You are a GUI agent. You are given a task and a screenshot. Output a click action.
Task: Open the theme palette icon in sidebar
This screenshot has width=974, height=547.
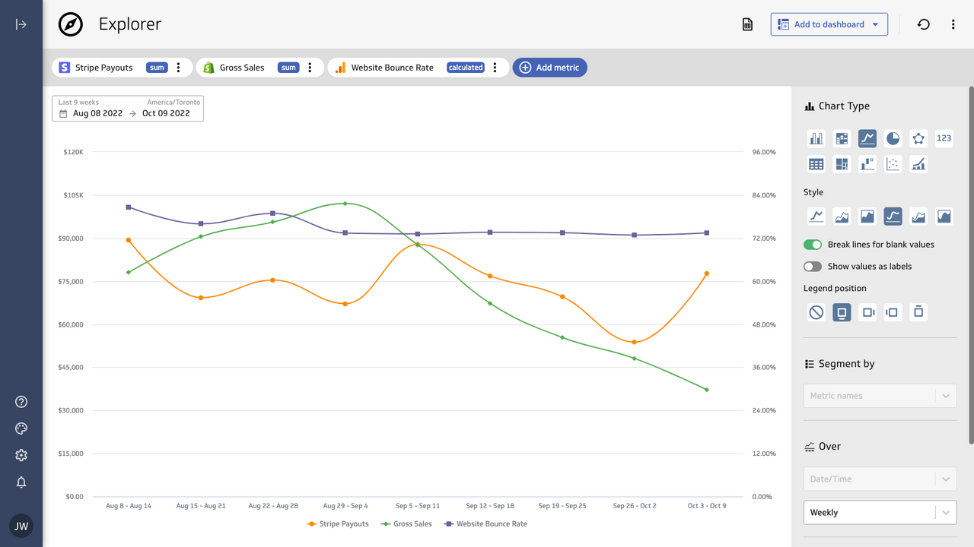(x=21, y=428)
